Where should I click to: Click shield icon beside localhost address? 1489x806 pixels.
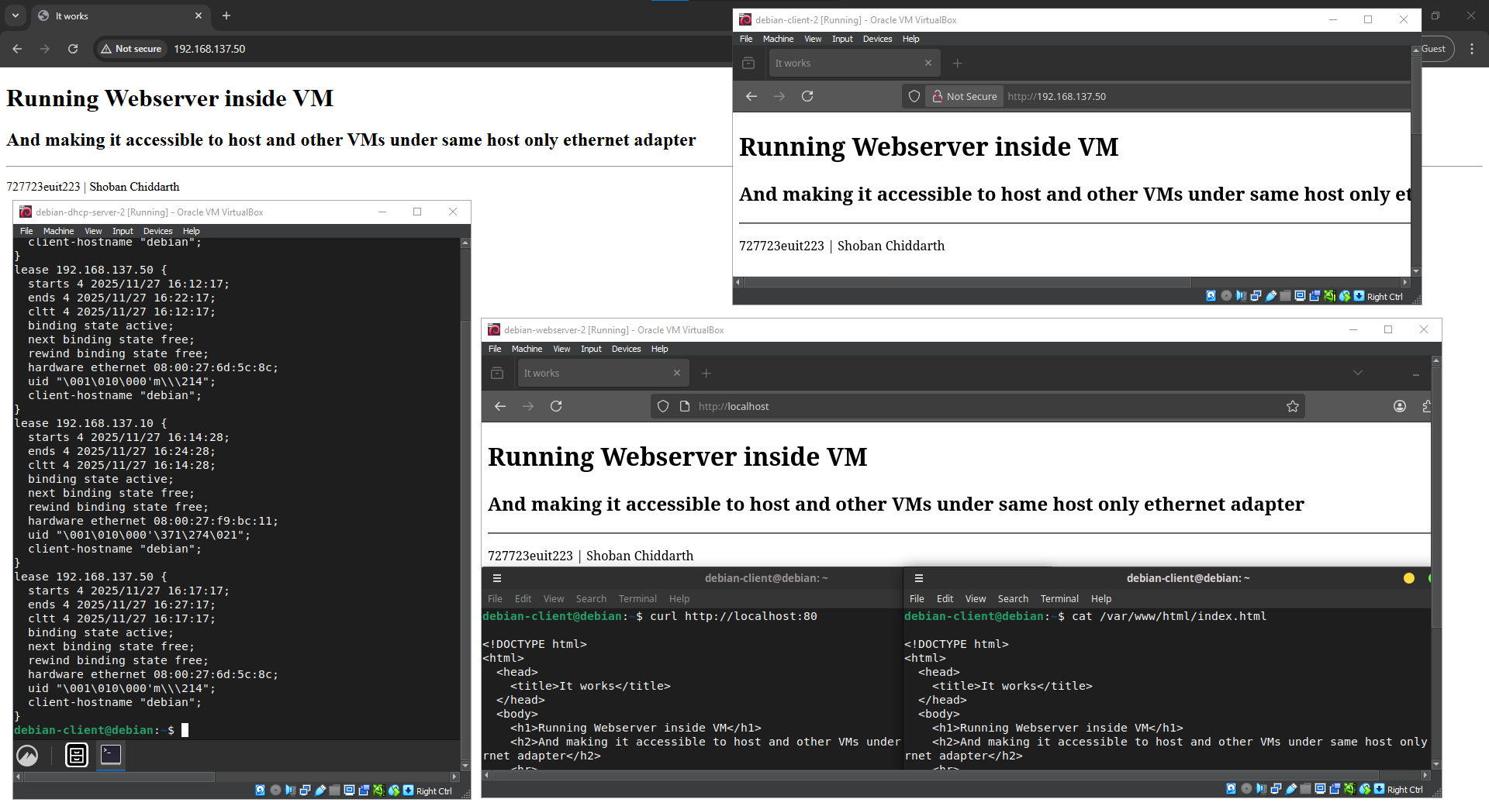point(663,406)
